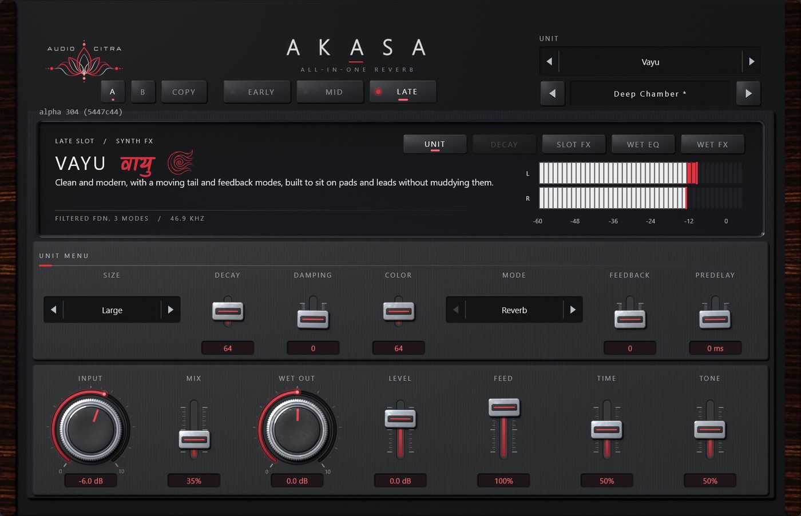Click the Predelay slider handle

coord(715,319)
